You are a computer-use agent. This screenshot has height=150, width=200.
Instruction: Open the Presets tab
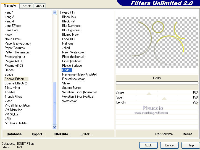[x=27, y=6]
